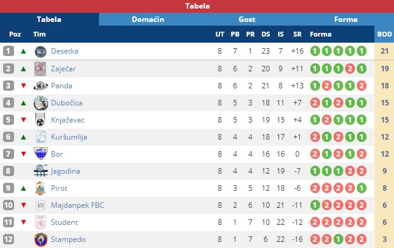Image resolution: width=394 pixels, height=248 pixels.
Task: Switch to the Domaćin tab
Action: (148, 19)
